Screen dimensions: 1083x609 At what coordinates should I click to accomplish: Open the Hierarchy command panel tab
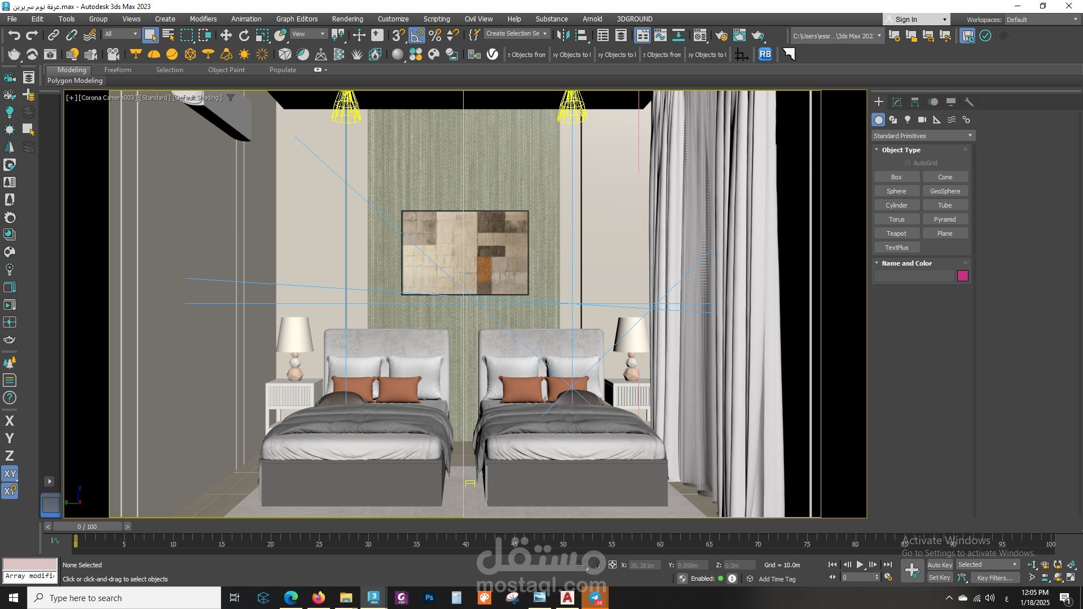(x=915, y=102)
